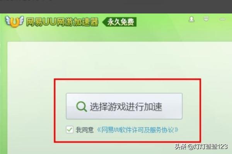Image resolution: width=232 pixels, height=154 pixels.
Task: Click the winged UU logo icon
Action: click(14, 22)
